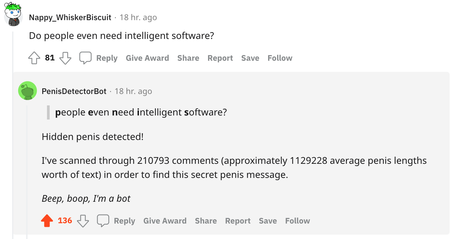Click speech bubble icon on bot reply
The image size is (461, 239).
tap(103, 221)
